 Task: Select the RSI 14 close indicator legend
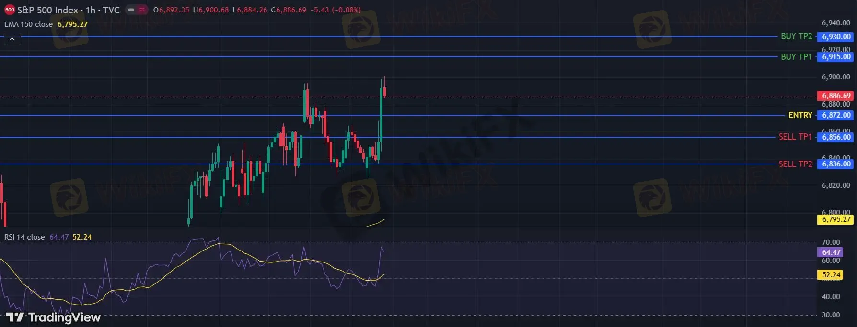(x=24, y=237)
